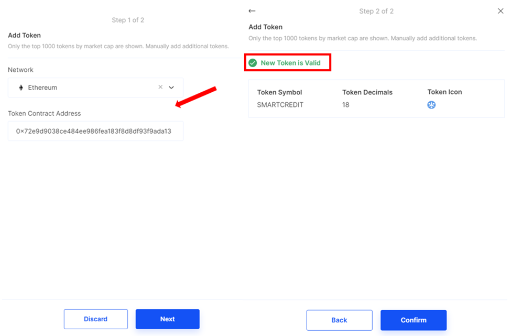The image size is (511, 336).
Task: Click the Token Contract Address label
Action: pyautogui.click(x=44, y=113)
